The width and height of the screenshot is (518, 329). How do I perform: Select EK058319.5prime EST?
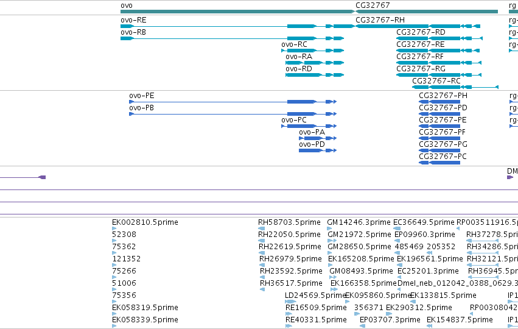point(145,308)
